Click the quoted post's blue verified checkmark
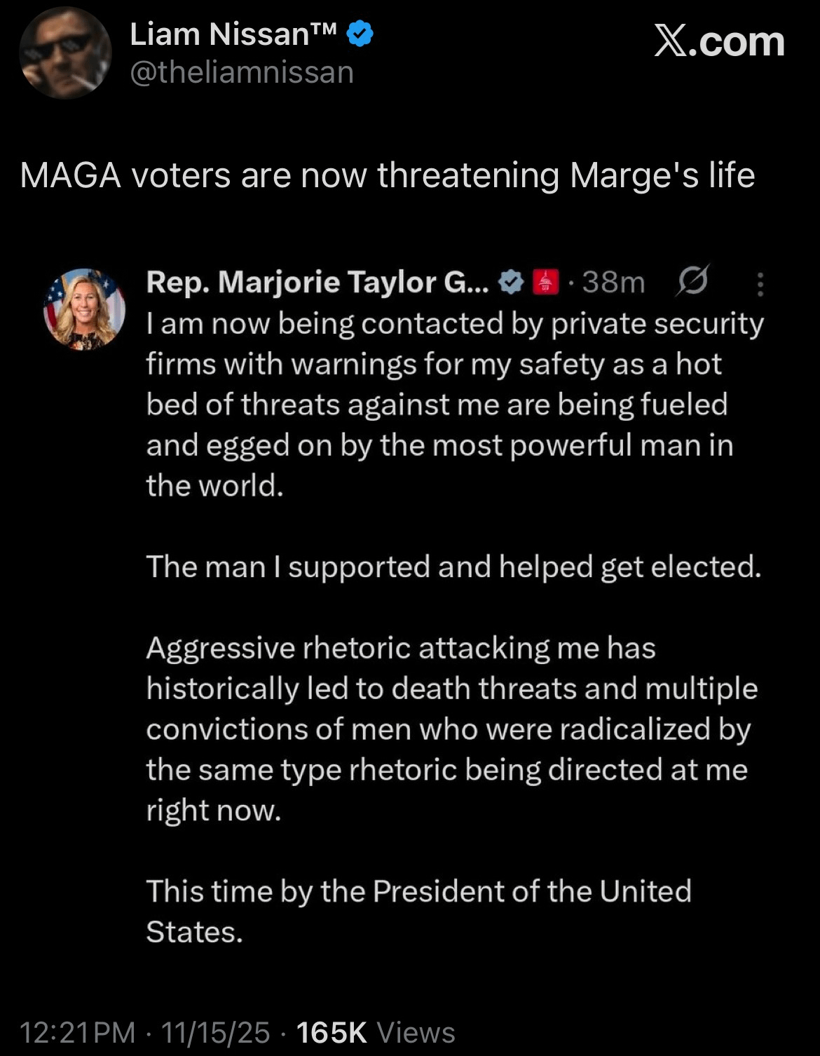Image resolution: width=820 pixels, height=1056 pixels. [x=511, y=282]
